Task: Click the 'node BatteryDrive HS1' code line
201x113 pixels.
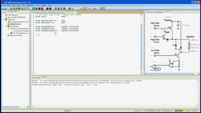Action: [50, 20]
